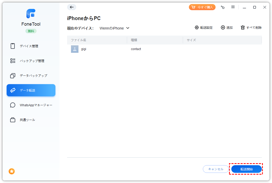Expand the WennのiPhone device dropdown

(x=114, y=28)
